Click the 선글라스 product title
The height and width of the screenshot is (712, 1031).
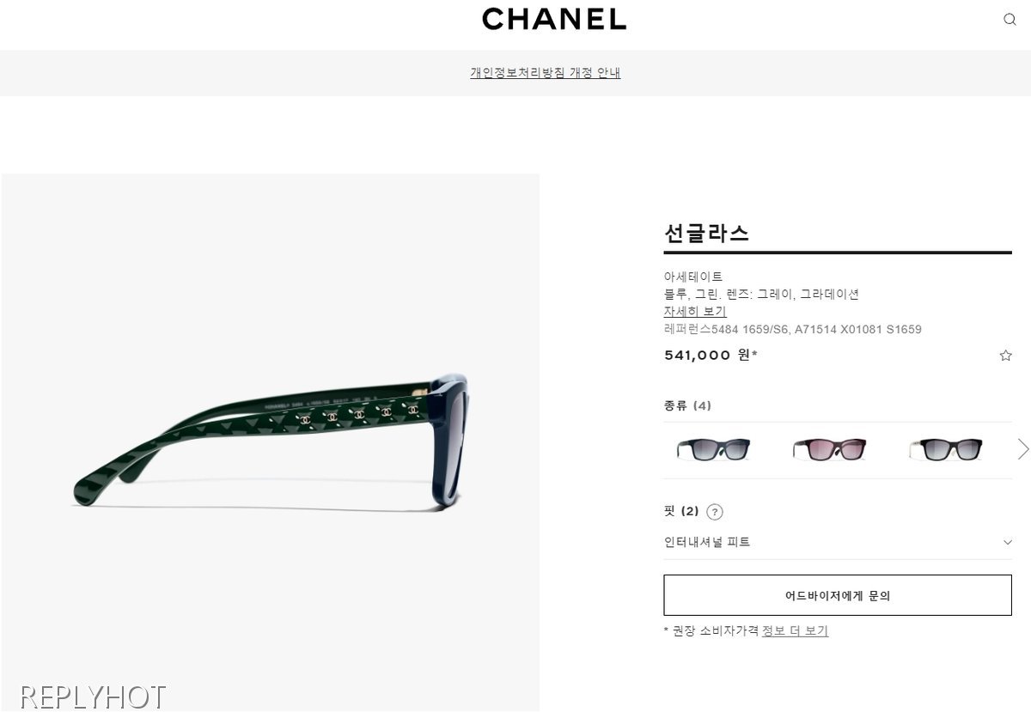(706, 233)
